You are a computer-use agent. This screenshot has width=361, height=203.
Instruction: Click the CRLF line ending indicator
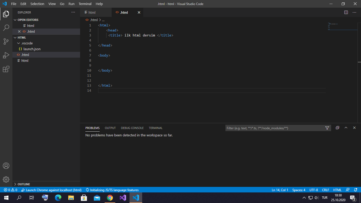point(325,190)
